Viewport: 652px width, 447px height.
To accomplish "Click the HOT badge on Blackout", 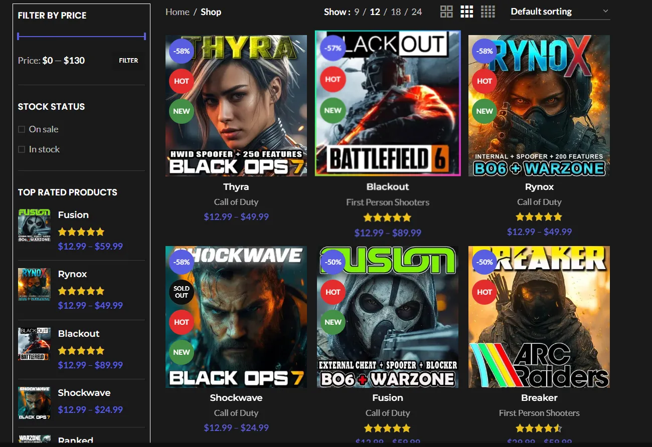I will pyautogui.click(x=333, y=80).
